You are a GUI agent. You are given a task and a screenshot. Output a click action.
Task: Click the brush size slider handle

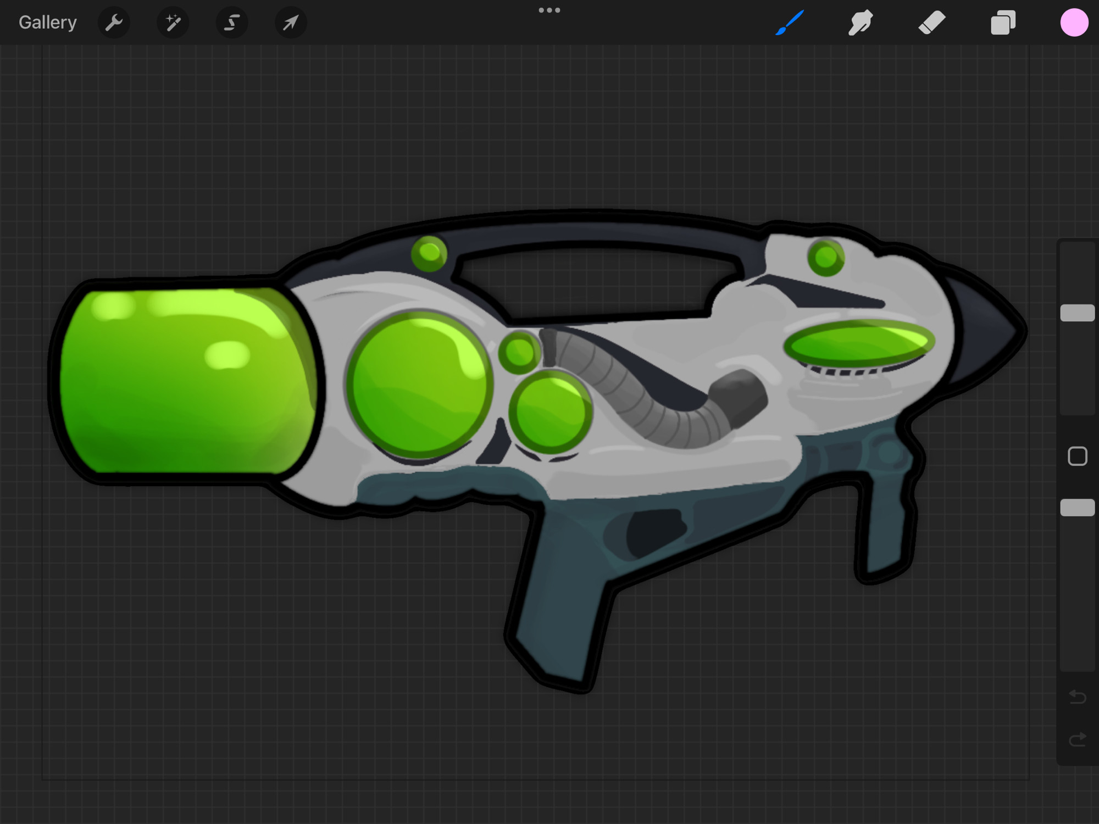1078,313
